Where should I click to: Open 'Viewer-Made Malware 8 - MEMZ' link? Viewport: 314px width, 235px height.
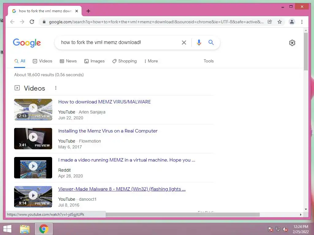click(x=122, y=189)
